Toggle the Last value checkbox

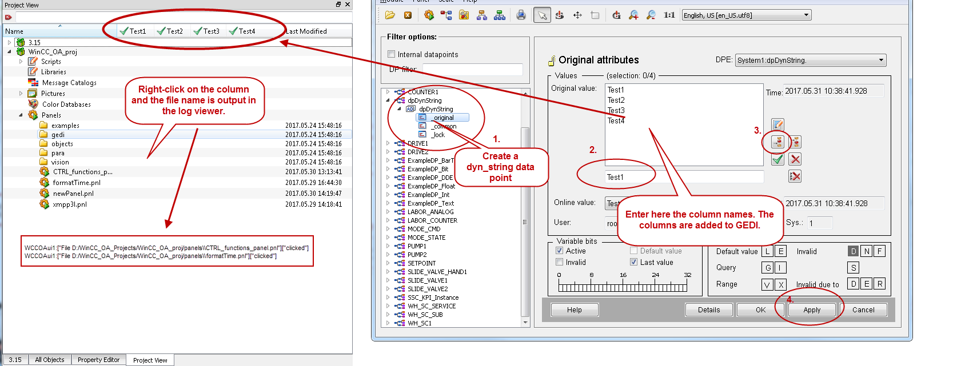633,262
